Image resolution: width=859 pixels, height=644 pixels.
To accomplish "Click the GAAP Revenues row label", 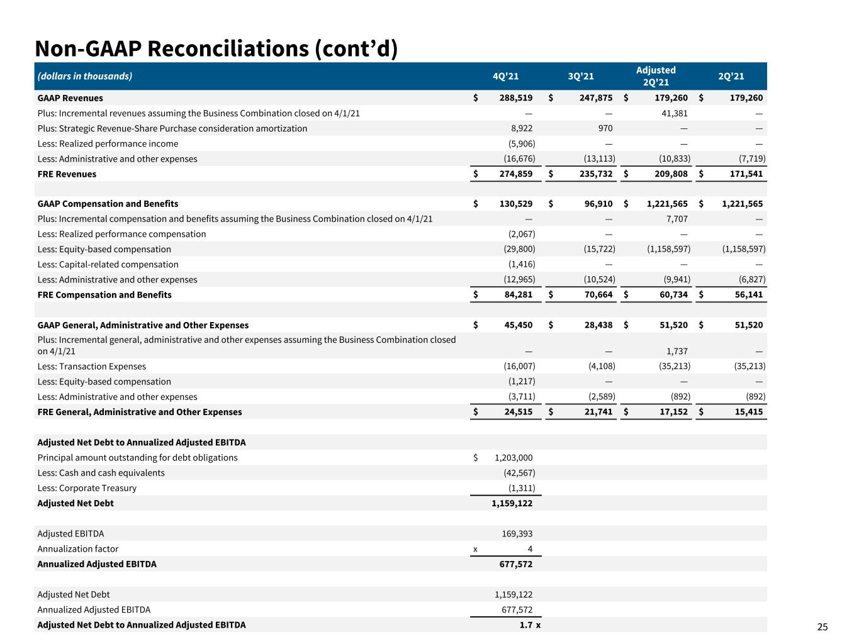I will (70, 98).
